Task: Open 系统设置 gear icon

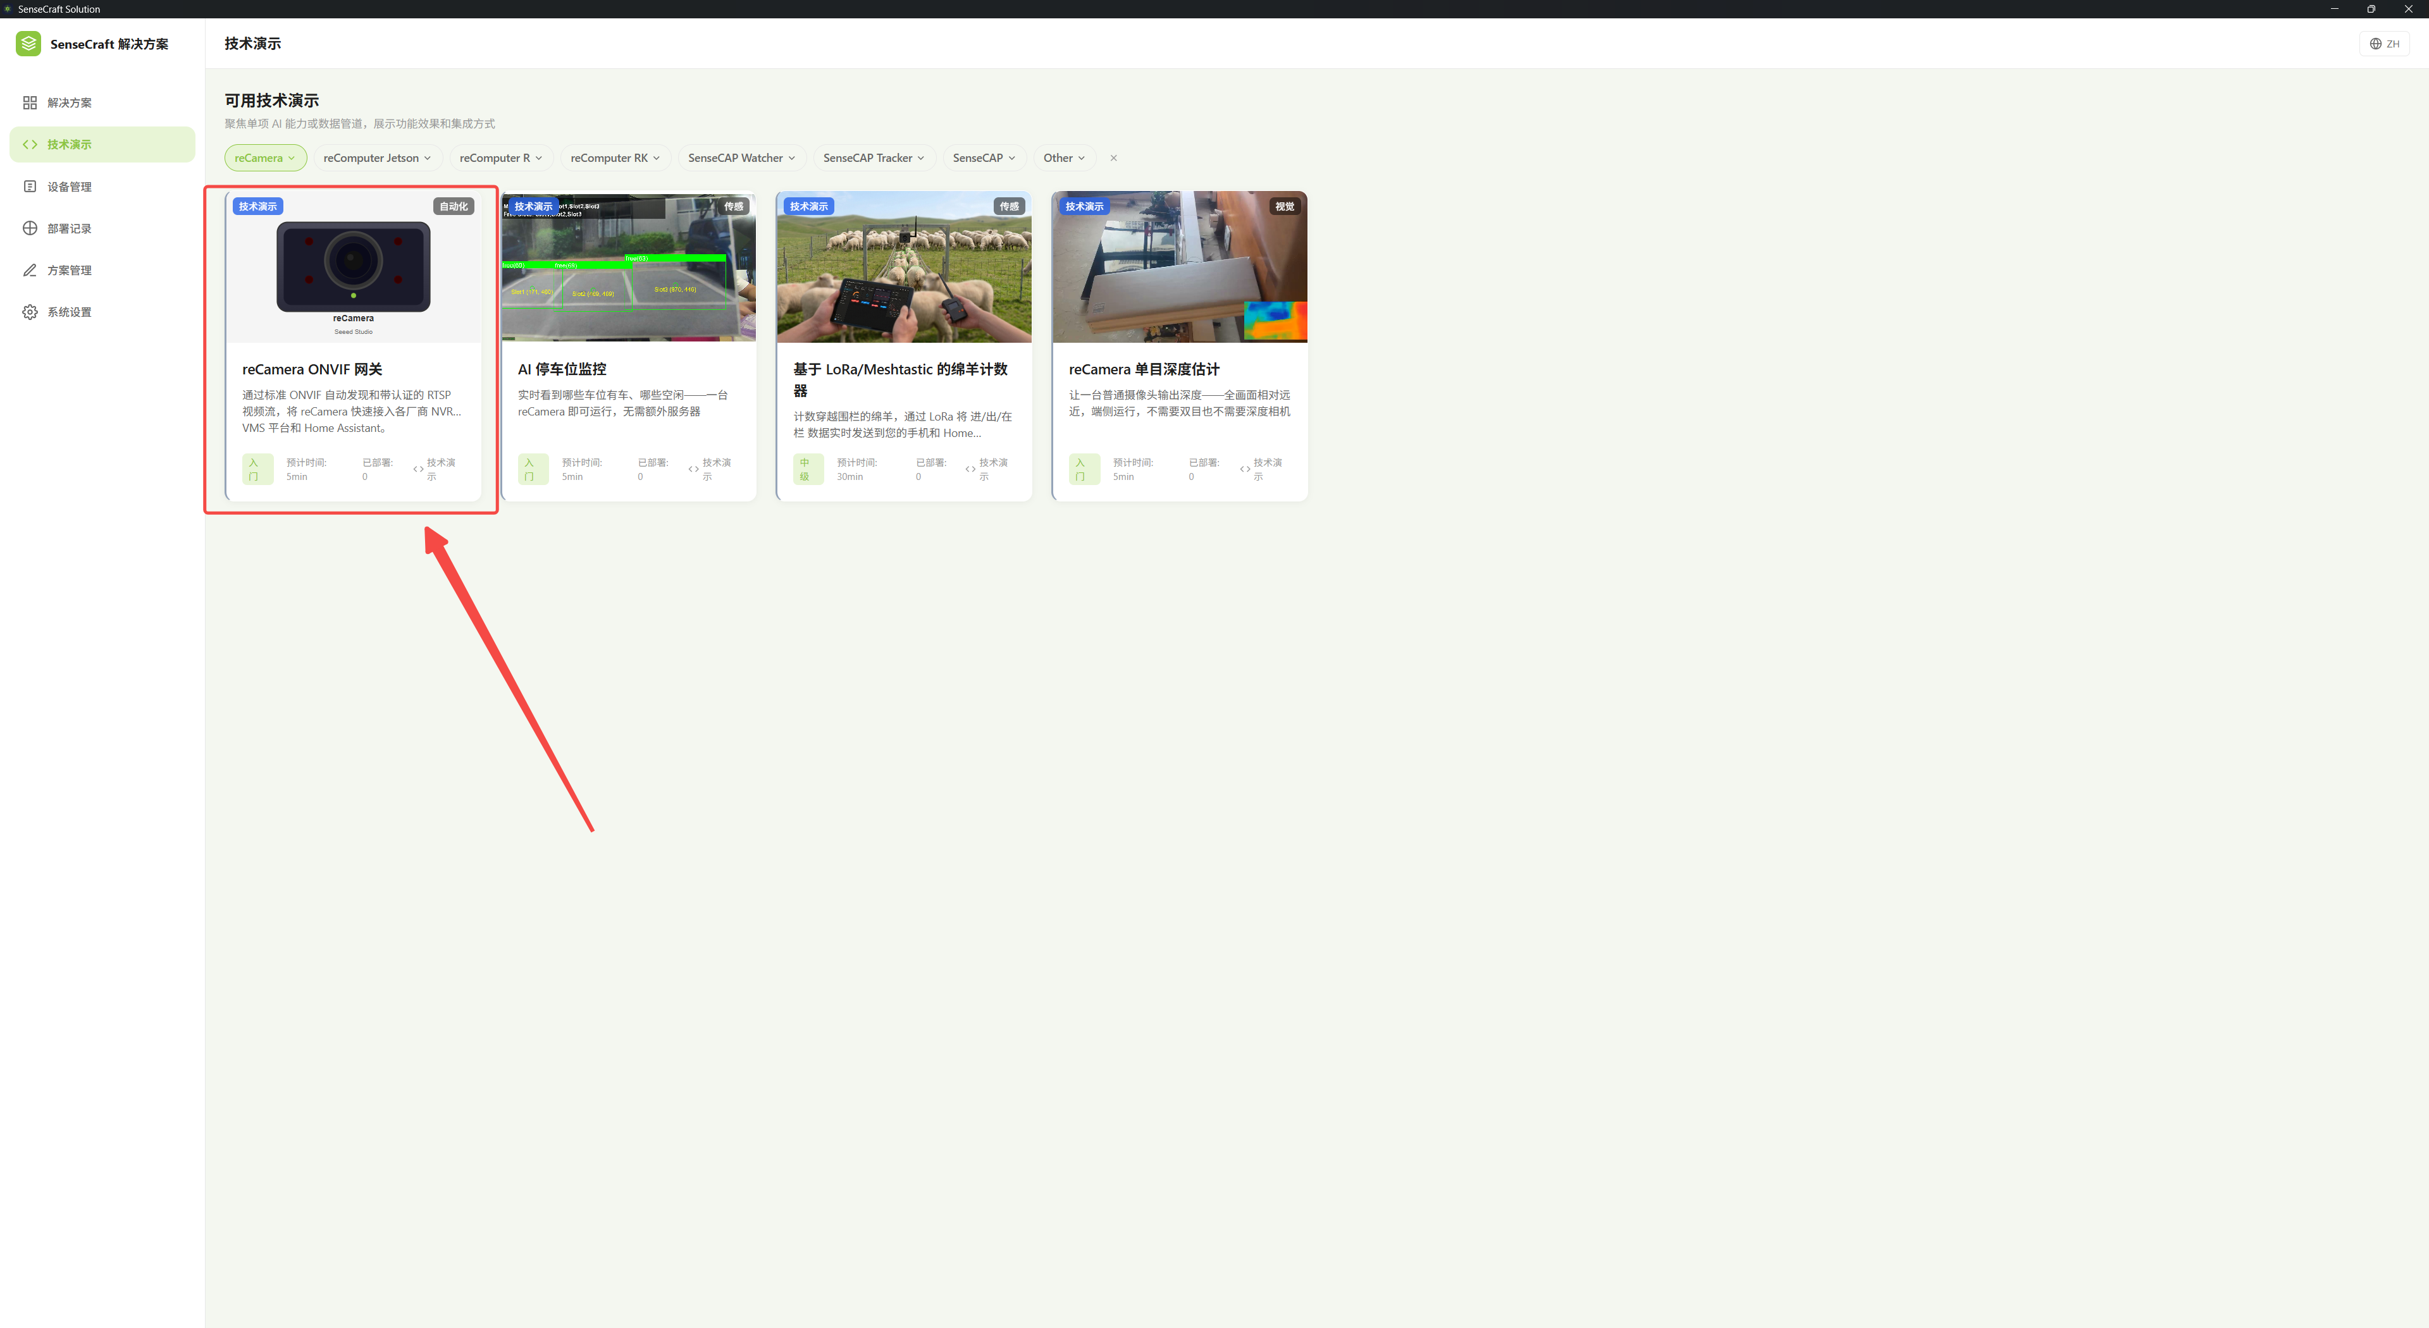Action: (30, 312)
